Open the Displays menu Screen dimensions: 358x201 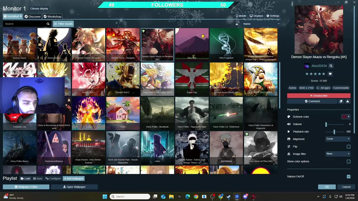click(256, 16)
